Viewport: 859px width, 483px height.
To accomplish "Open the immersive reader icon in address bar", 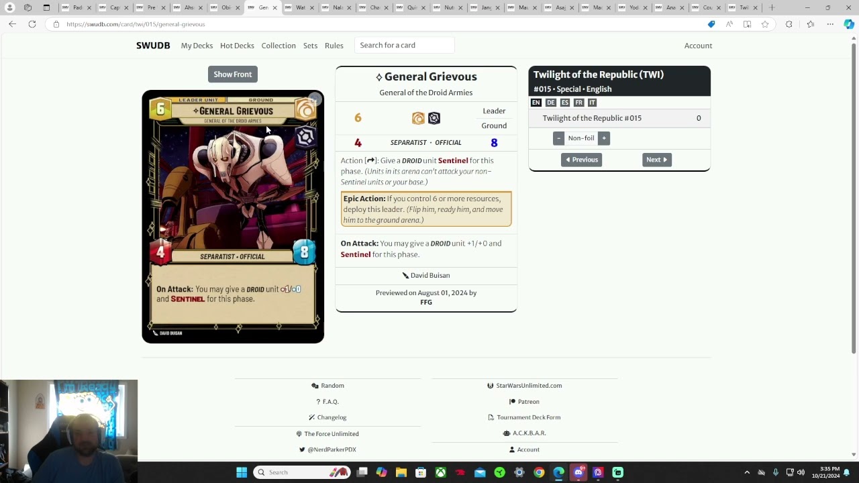I will click(x=747, y=24).
